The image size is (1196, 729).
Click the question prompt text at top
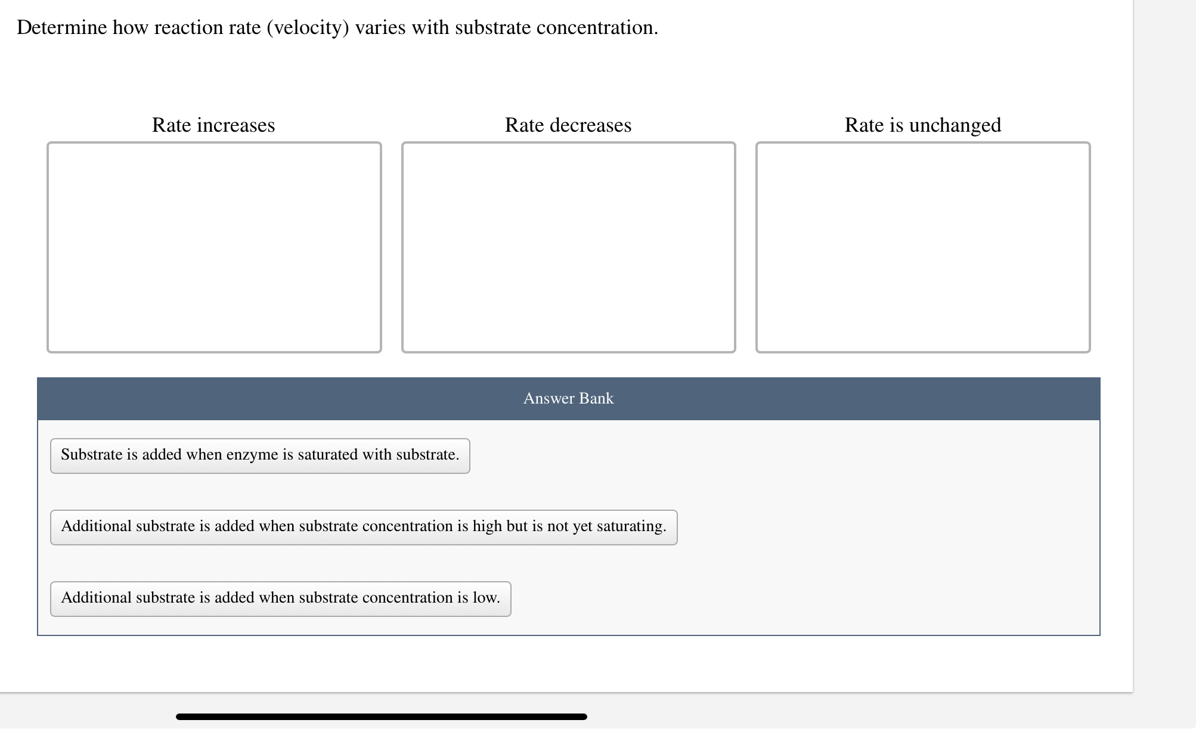click(337, 27)
